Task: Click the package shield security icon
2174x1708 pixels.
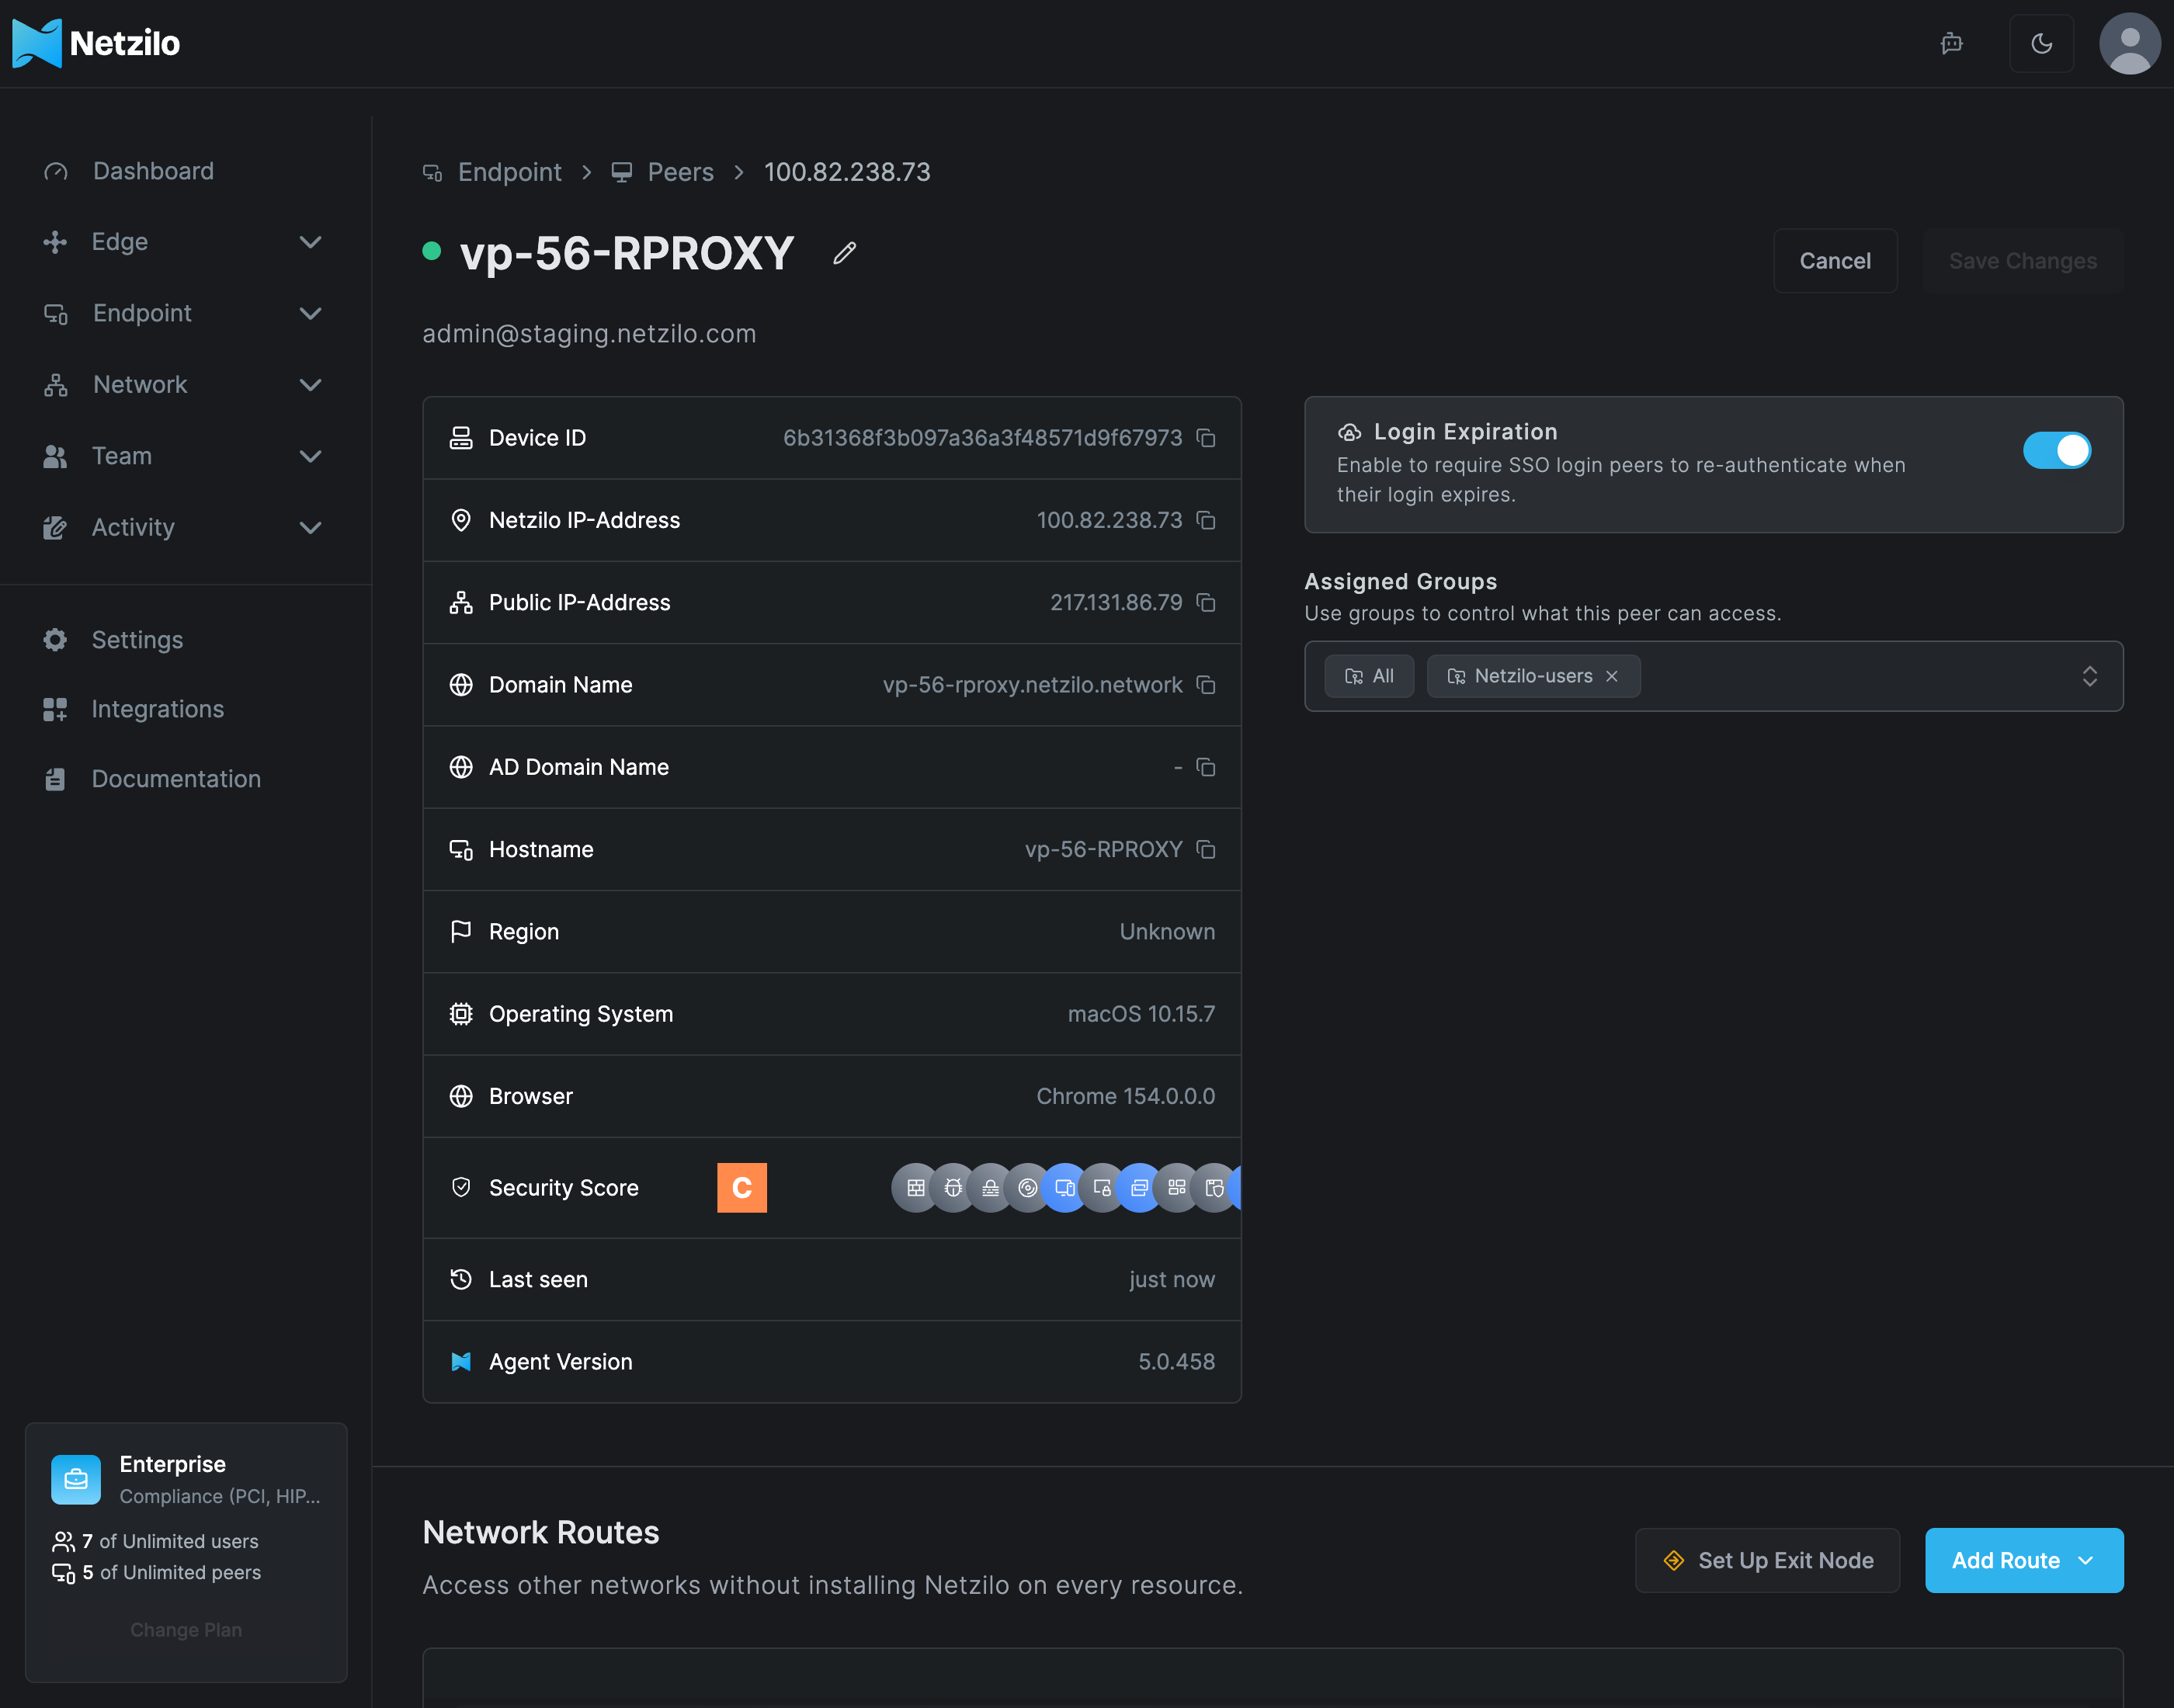Action: click(1215, 1188)
